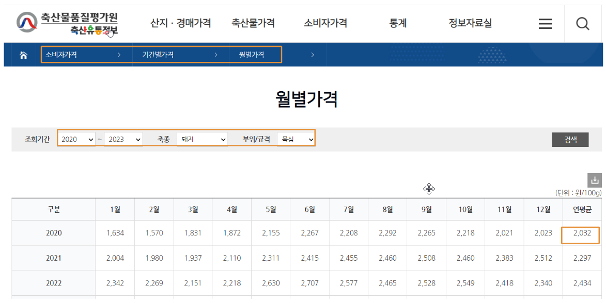Click the 연평균 column header

pos(582,209)
